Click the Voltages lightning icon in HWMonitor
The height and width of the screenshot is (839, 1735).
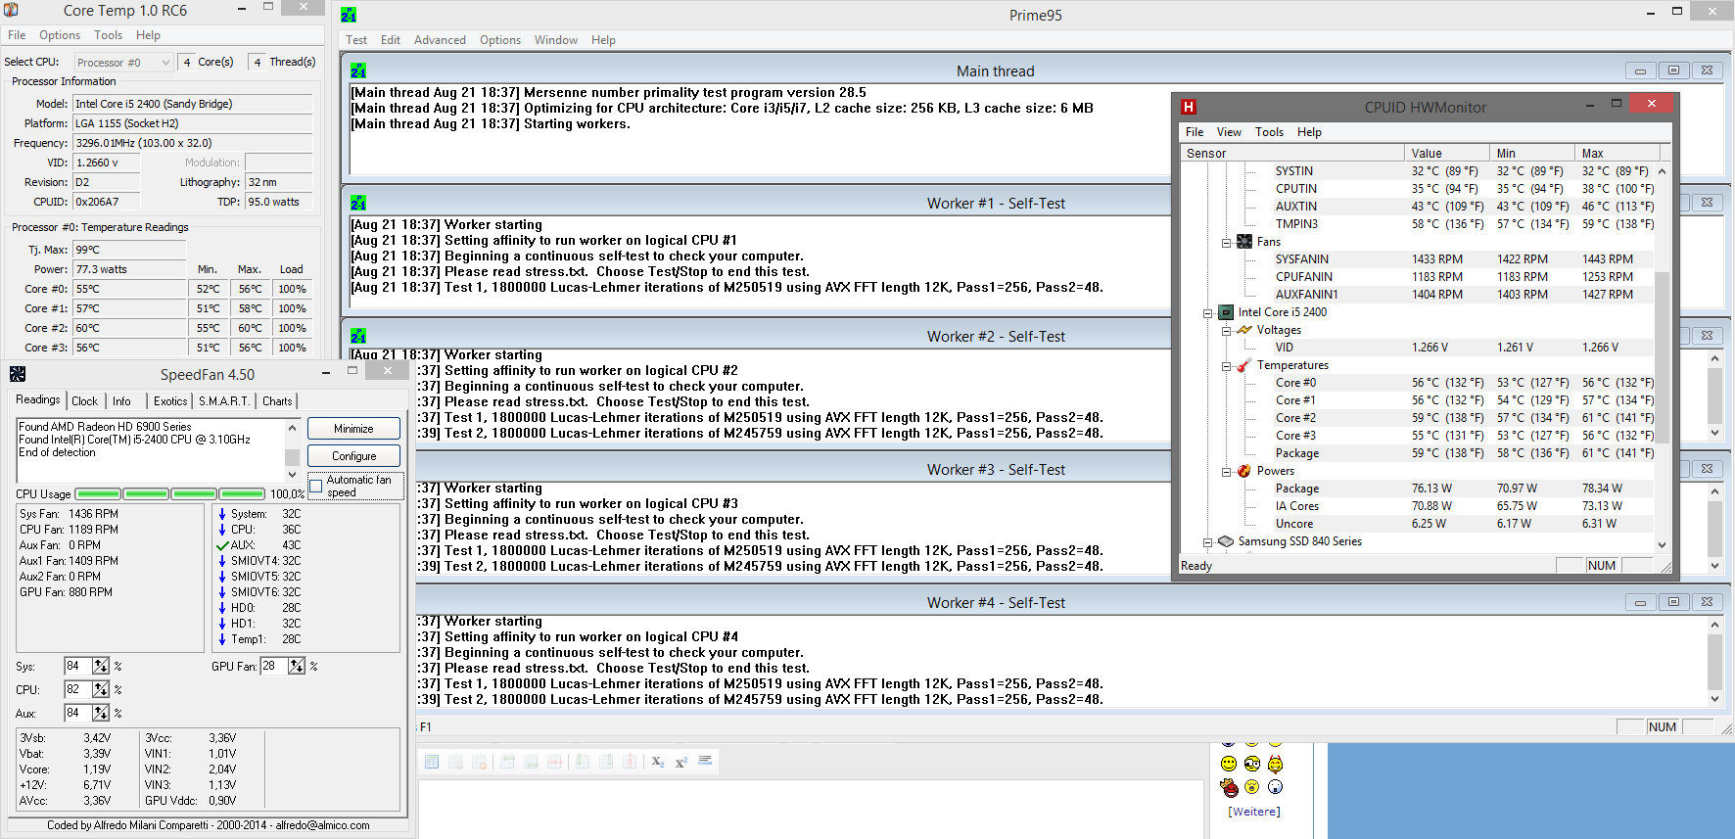click(1244, 329)
